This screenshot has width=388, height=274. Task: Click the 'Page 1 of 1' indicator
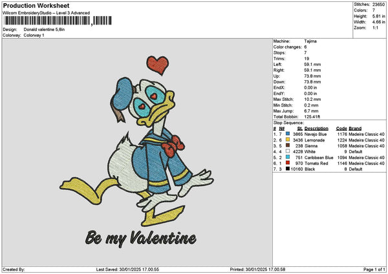tap(374, 269)
